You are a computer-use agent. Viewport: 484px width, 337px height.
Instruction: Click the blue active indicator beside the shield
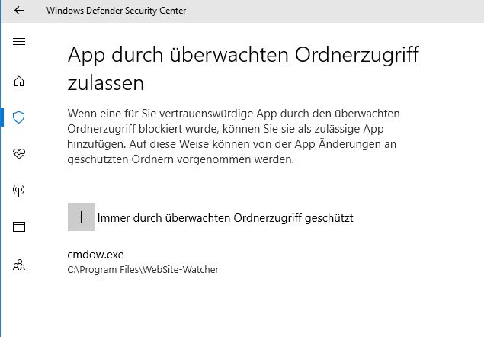(x=2, y=117)
